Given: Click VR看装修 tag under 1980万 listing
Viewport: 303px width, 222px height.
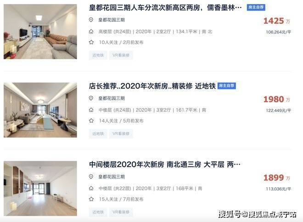Looking at the screenshot, I should [x=121, y=134].
